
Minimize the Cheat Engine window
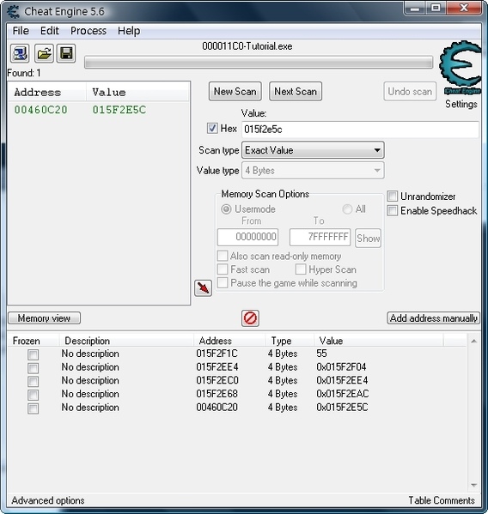415,8
